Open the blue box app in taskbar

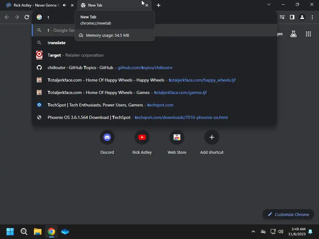pos(65,232)
